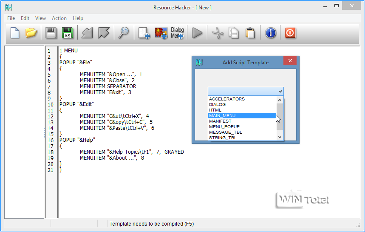Click the right-pointing bookmark icon
365x232 pixels.
click(104, 33)
